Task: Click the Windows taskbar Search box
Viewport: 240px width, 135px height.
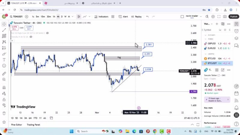Action: (x=87, y=131)
